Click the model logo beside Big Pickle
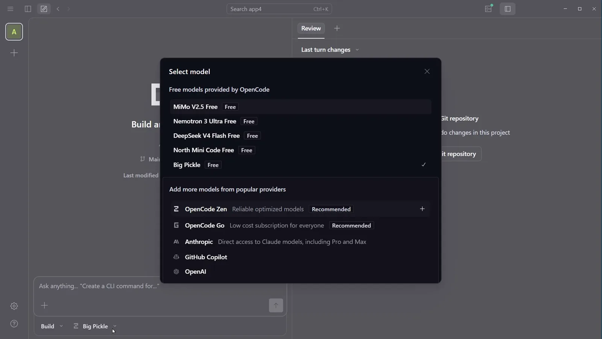Viewport: 602px width, 339px height. coord(76,326)
